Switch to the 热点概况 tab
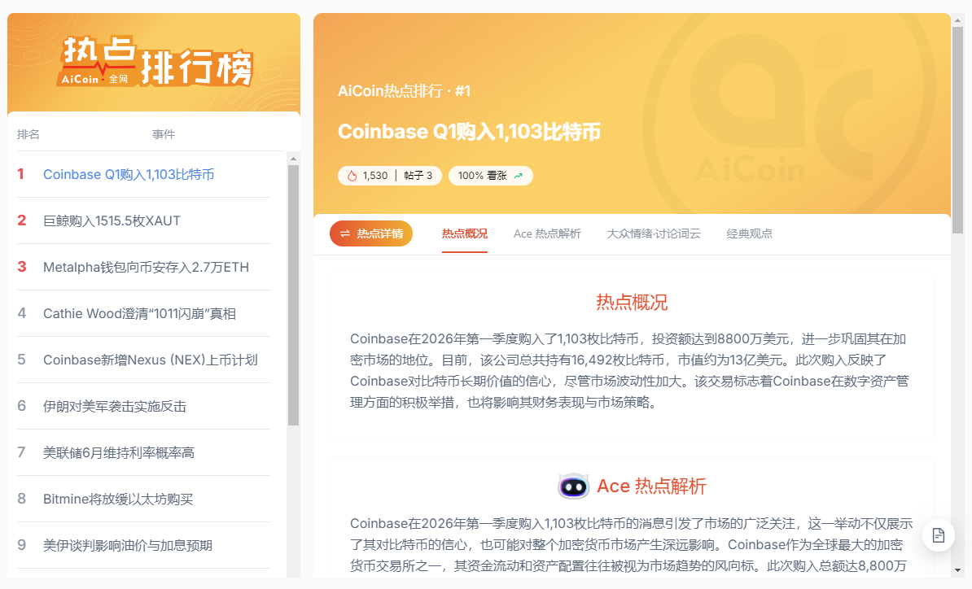The image size is (972, 589). [464, 233]
